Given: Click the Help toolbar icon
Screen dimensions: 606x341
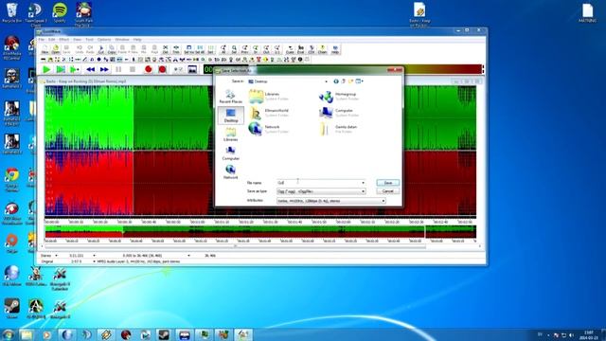Looking at the screenshot, I should (x=335, y=49).
